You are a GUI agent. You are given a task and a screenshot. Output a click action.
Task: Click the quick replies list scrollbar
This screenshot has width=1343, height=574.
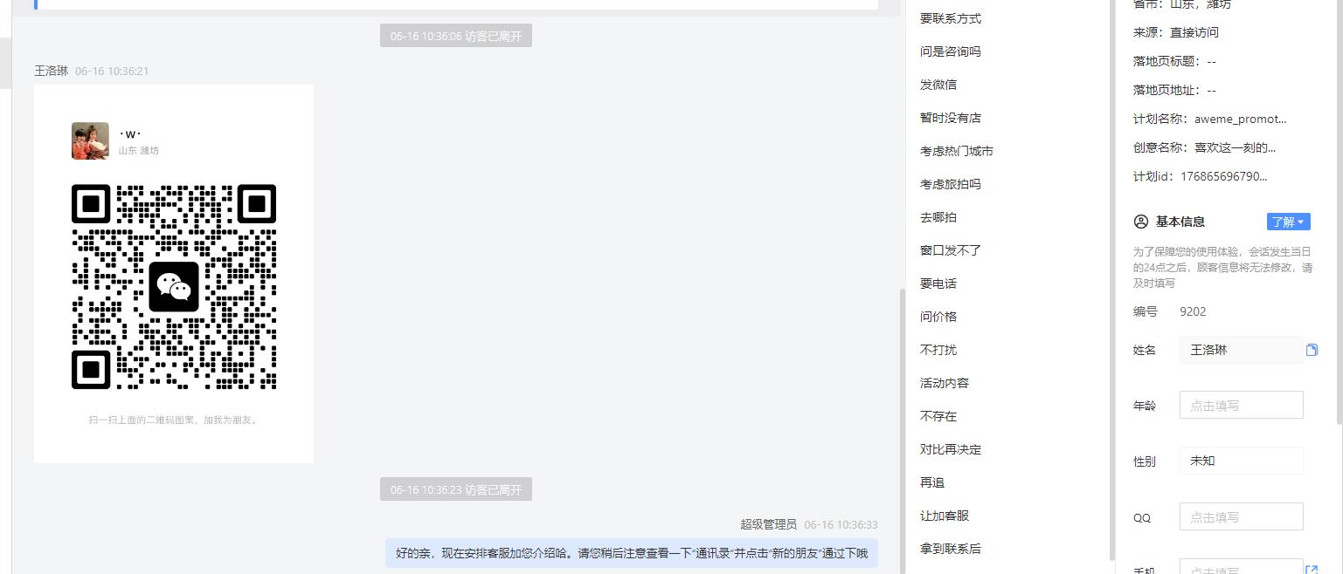click(1111, 279)
